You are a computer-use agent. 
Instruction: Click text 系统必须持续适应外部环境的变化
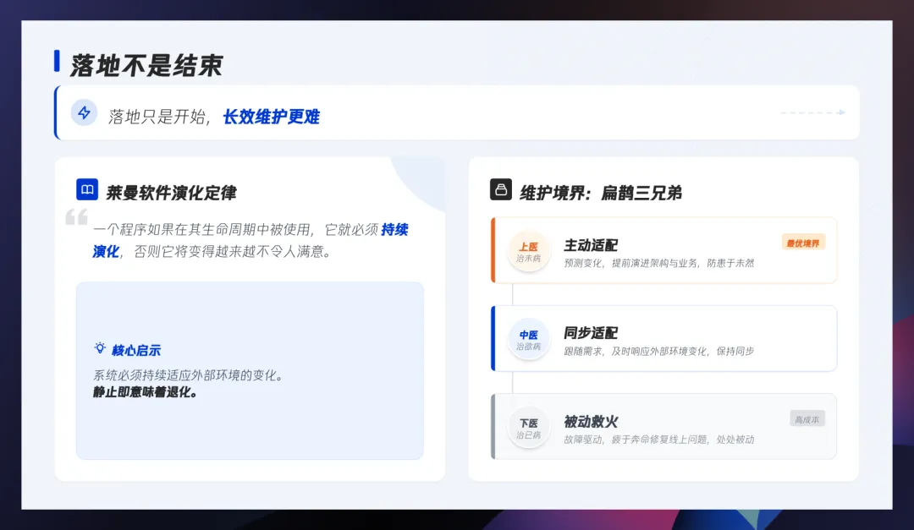pyautogui.click(x=184, y=375)
